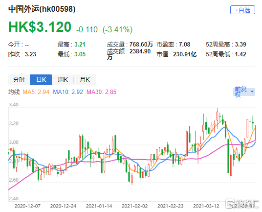Click the 3.00 price axis label

click(x=14, y=142)
